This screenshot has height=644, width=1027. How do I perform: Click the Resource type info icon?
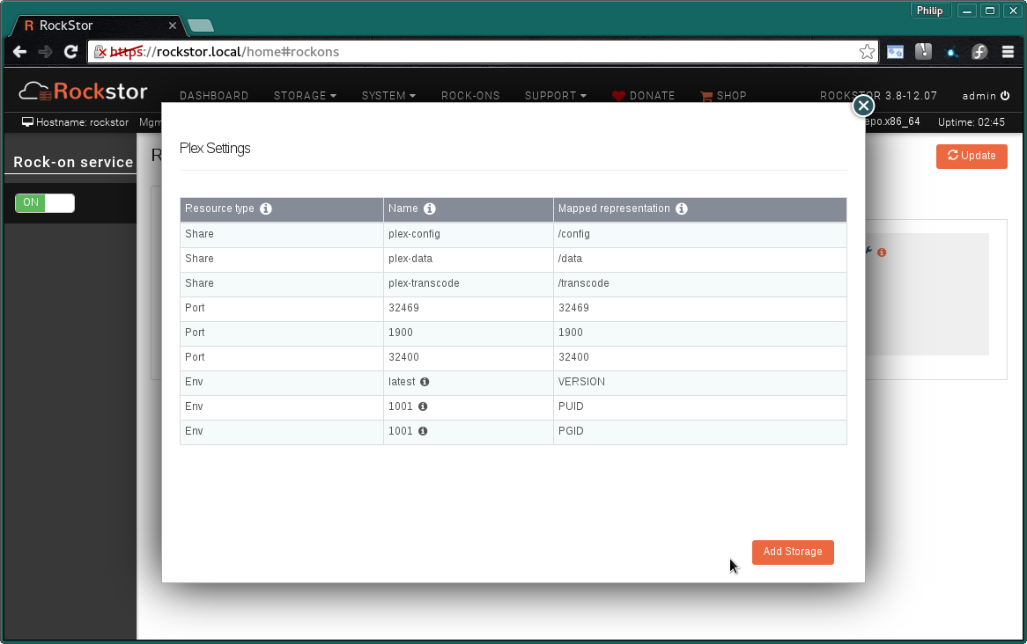(x=266, y=209)
